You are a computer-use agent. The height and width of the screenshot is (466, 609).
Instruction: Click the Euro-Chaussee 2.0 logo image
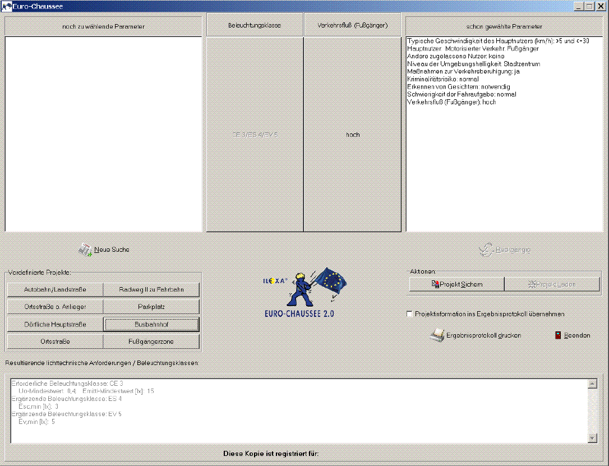tap(304, 292)
